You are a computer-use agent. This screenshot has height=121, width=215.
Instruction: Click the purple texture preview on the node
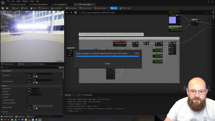pos(172,20)
